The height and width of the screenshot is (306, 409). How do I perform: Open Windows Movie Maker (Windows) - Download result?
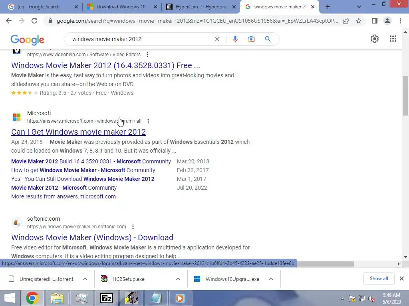92,237
